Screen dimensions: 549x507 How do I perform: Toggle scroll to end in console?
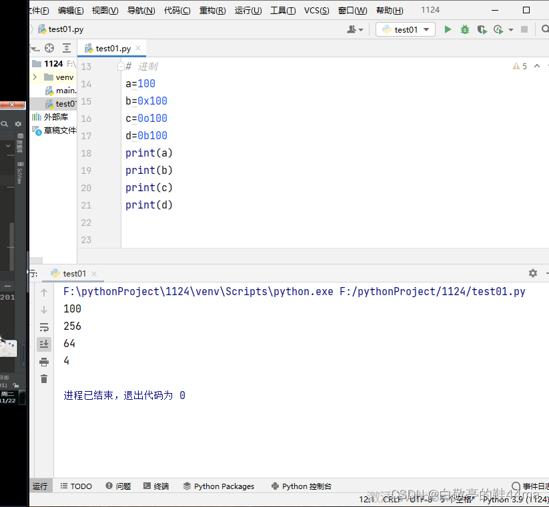44,344
